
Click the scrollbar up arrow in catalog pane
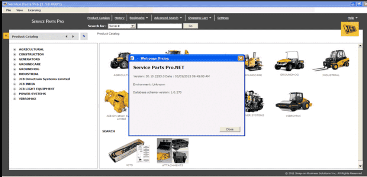click(x=360, y=46)
